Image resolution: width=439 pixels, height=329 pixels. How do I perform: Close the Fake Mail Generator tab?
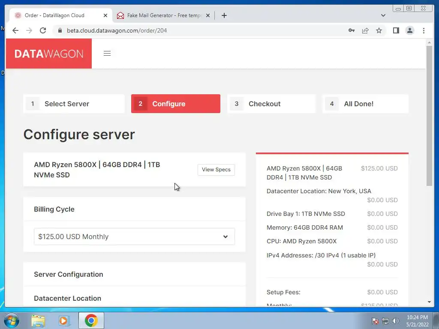(208, 15)
